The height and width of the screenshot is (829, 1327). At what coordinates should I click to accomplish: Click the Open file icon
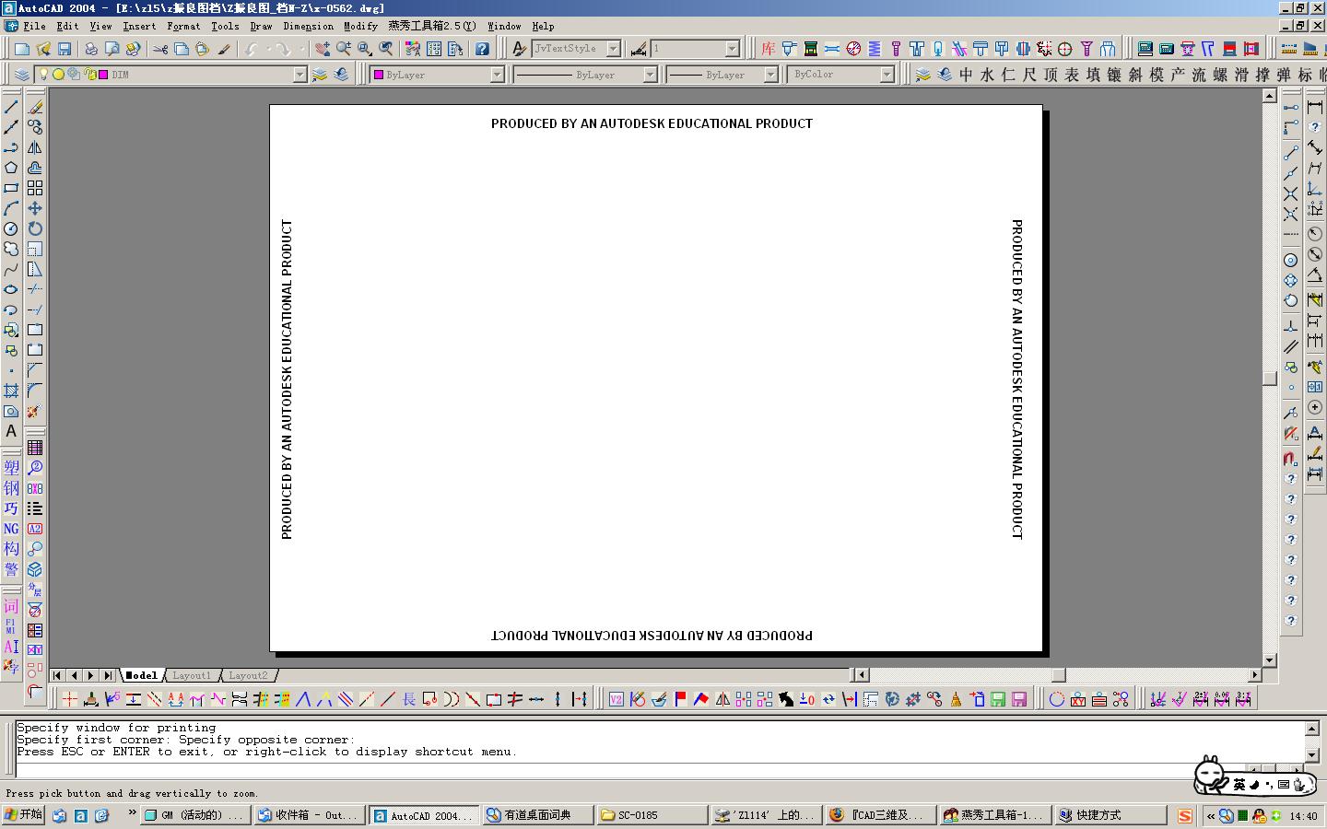(x=42, y=49)
